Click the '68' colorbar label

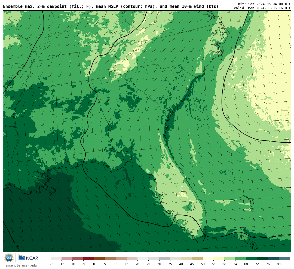pyautogui.click(x=246, y=264)
